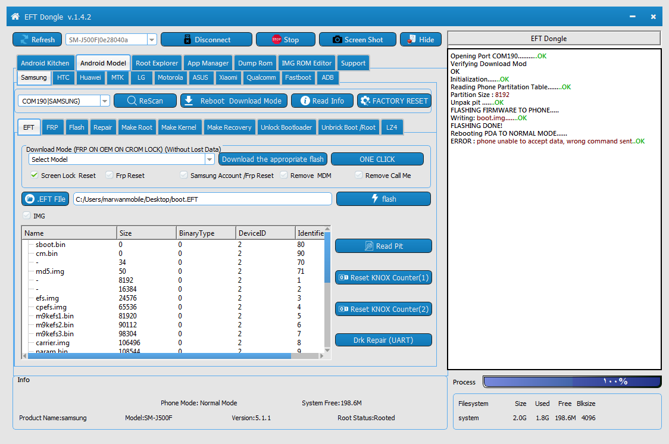Open the Select Model dropdown
669x444 pixels.
(x=210, y=160)
